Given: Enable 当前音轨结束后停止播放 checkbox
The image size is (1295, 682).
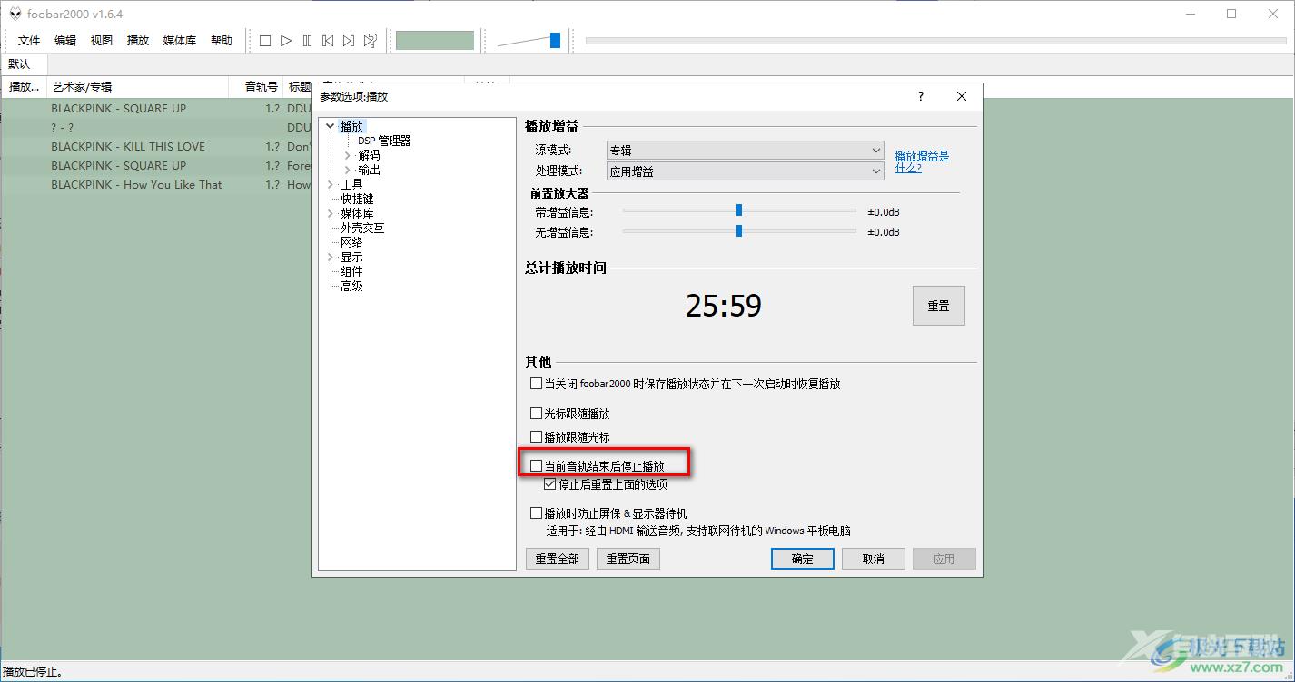Looking at the screenshot, I should tap(536, 466).
